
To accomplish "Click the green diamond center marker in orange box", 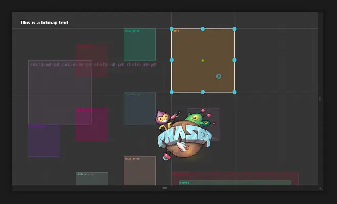I will (x=203, y=60).
